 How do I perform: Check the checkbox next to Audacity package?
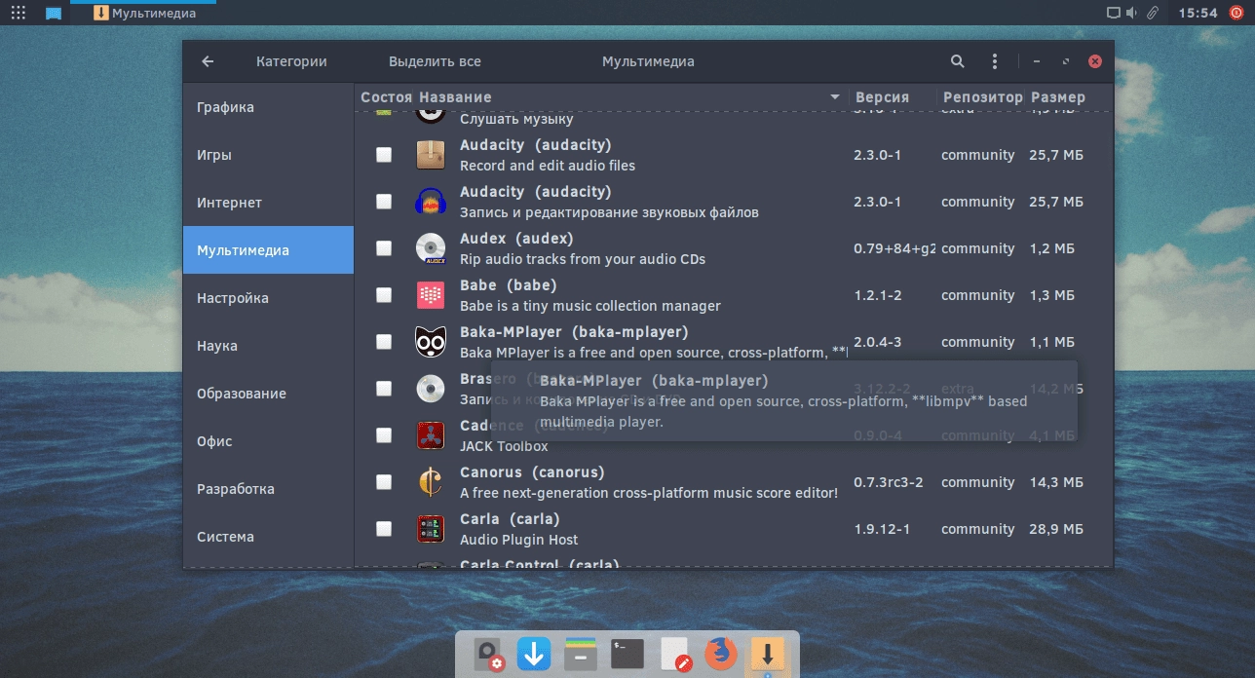pyautogui.click(x=384, y=154)
